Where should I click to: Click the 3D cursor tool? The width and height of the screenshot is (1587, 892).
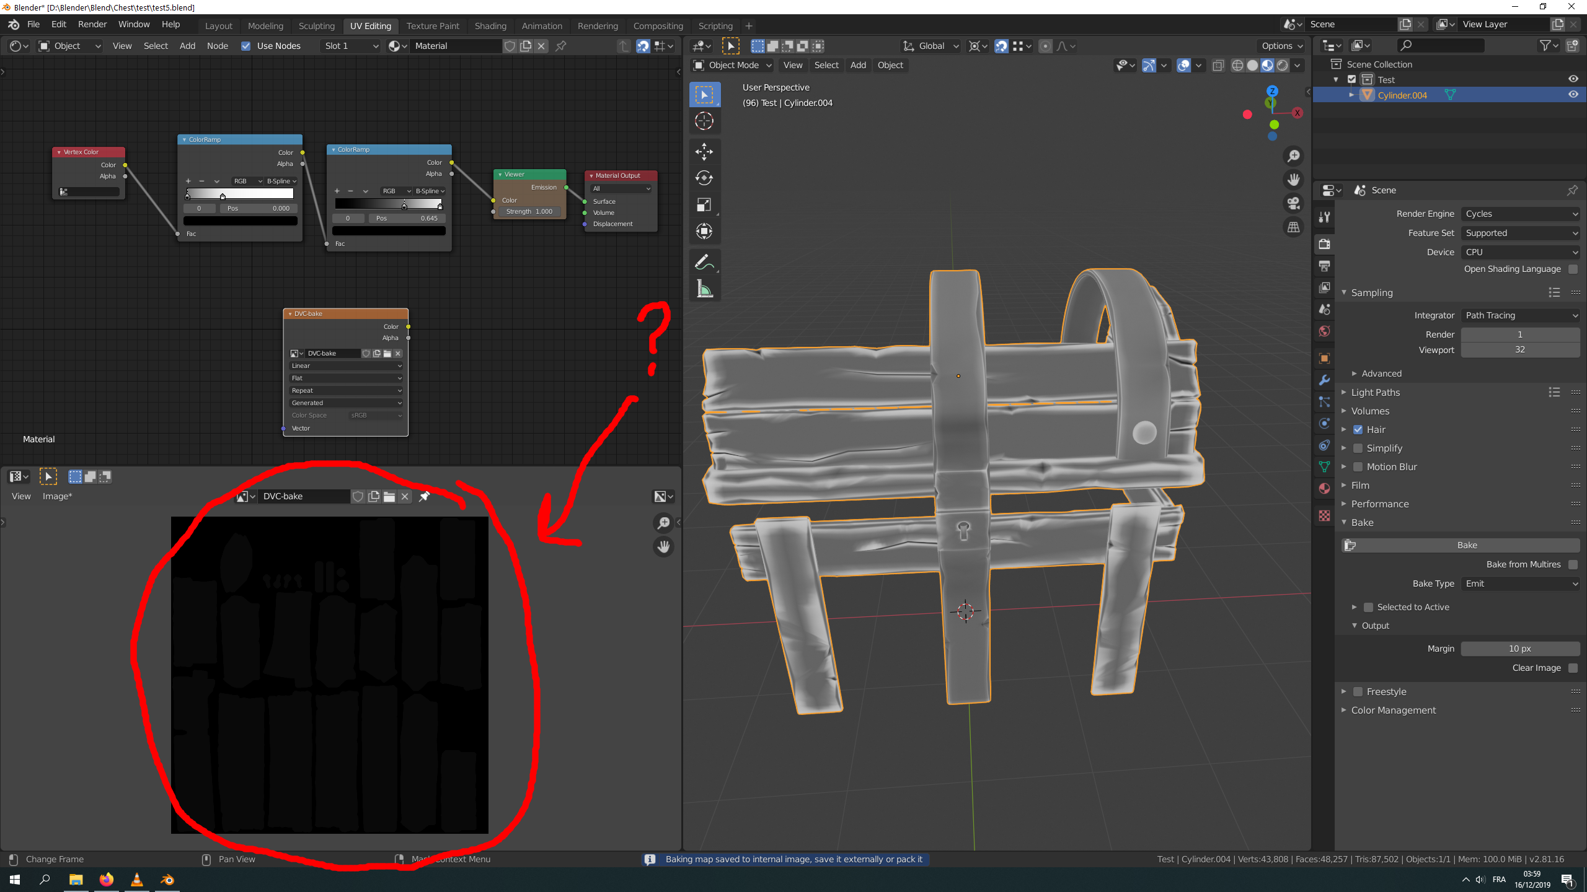click(x=704, y=121)
